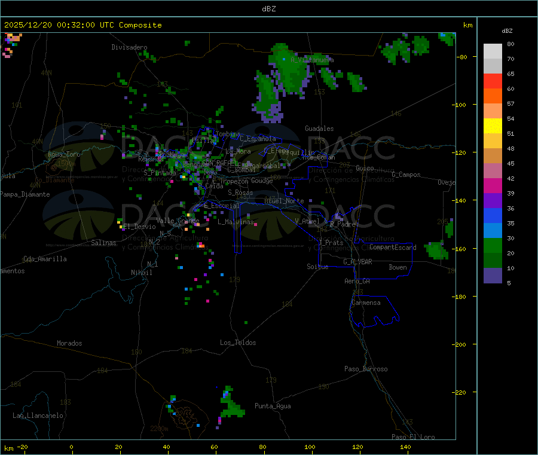
Task: Select the 80 dBZ light gray swatch
Action: [493, 51]
